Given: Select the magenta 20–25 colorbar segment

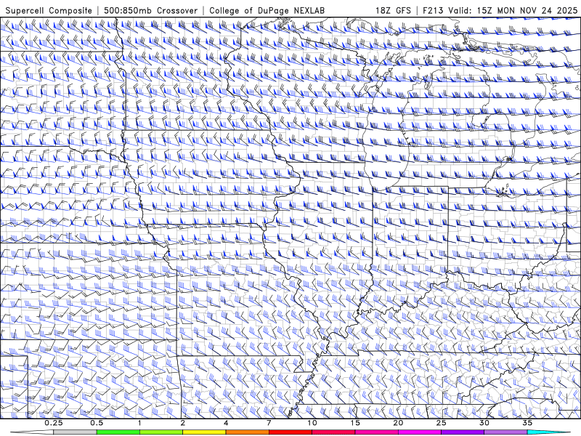Looking at the screenshot, I should coord(420,432).
